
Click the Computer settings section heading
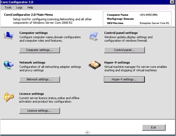33,33
